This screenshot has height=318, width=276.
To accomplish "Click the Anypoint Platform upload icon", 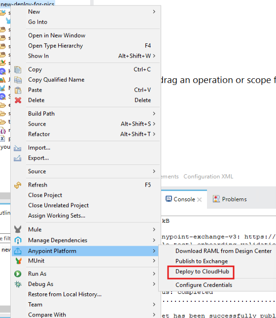I will tap(18, 251).
